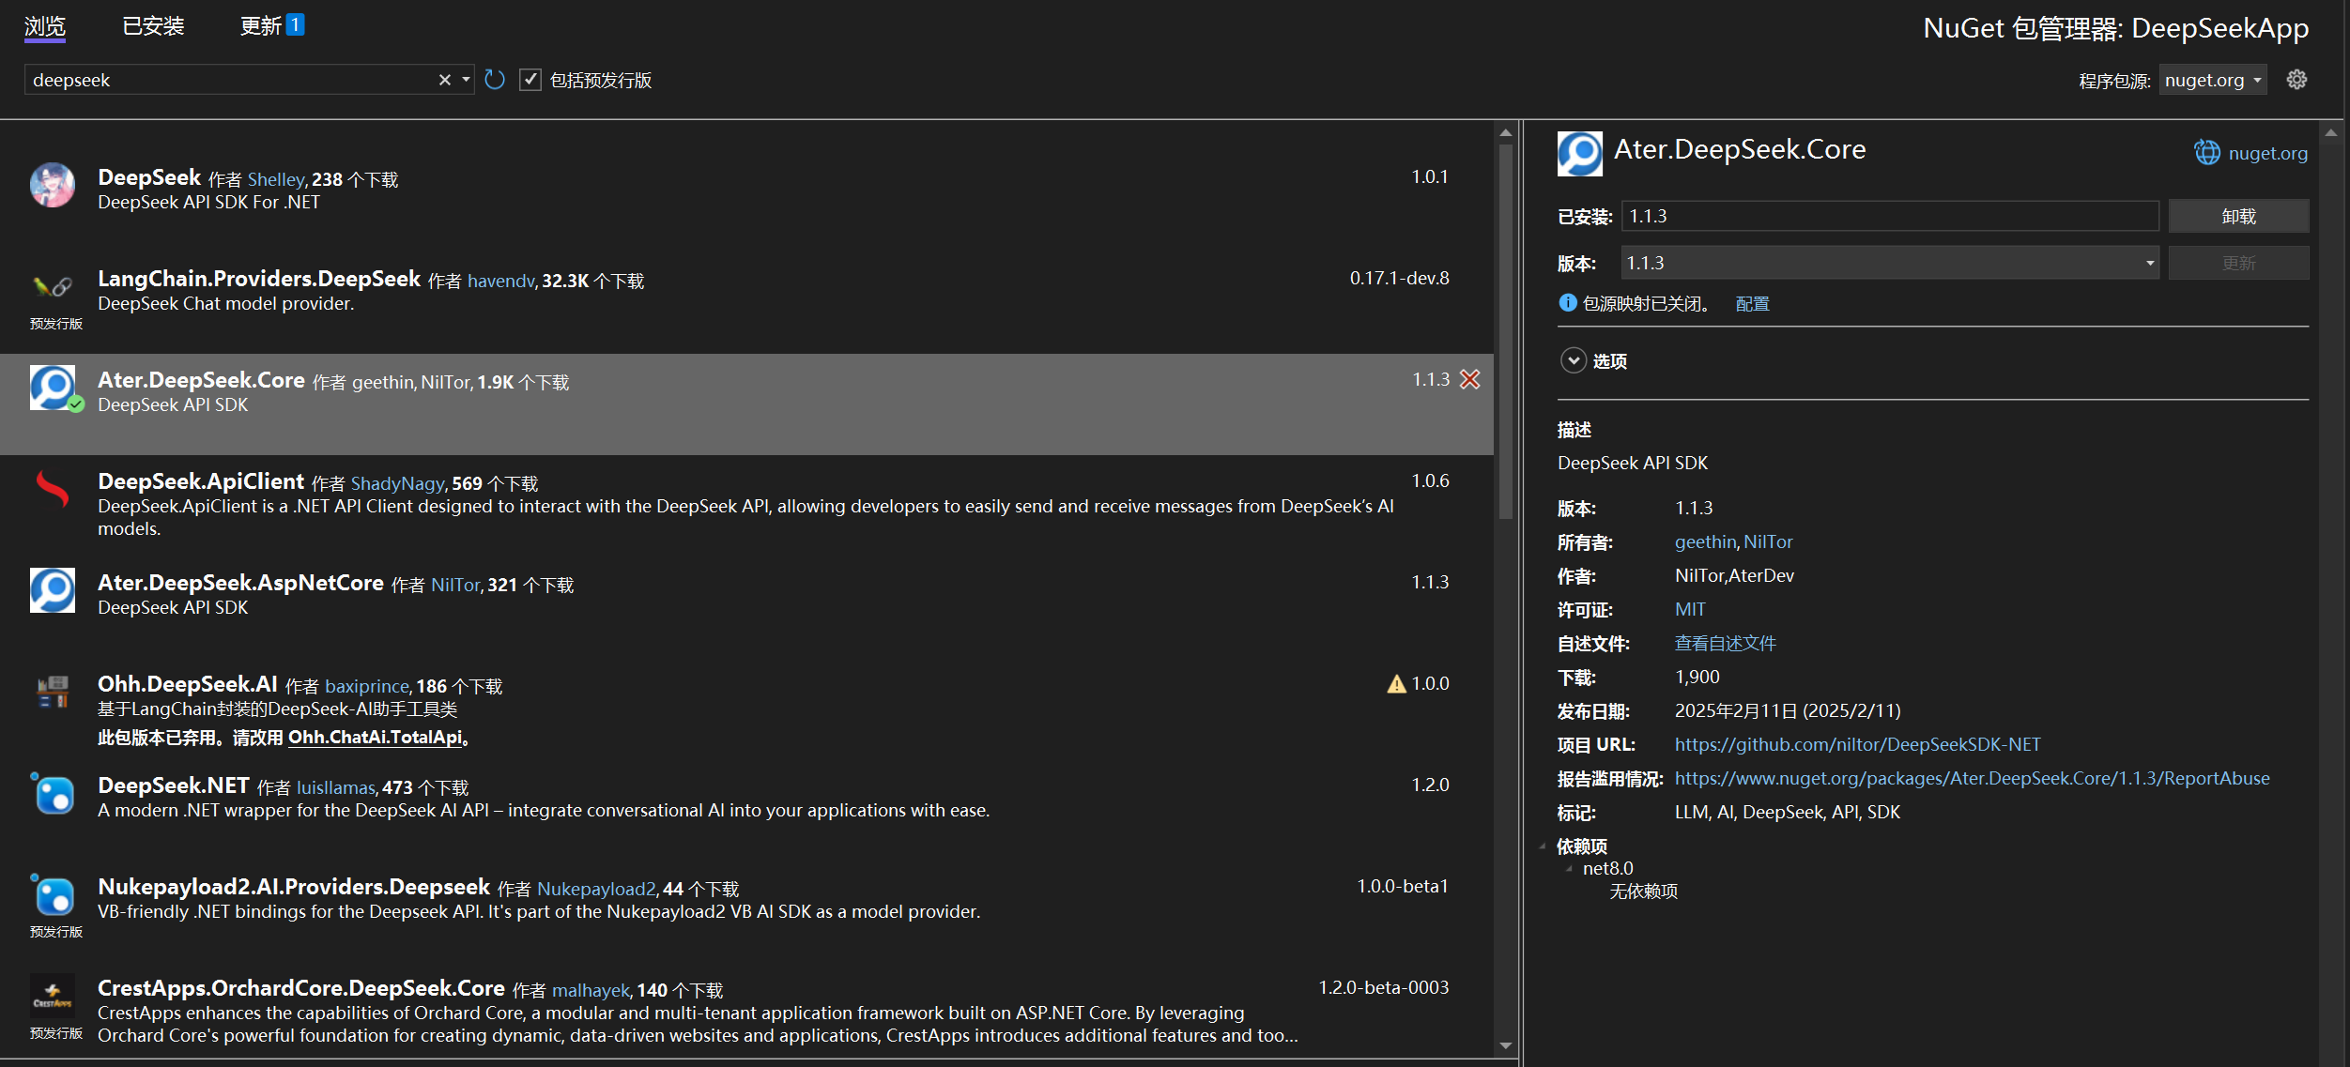Collapse the net8.0 dependency tree node
Screen dimensions: 2350x1067
(1569, 868)
